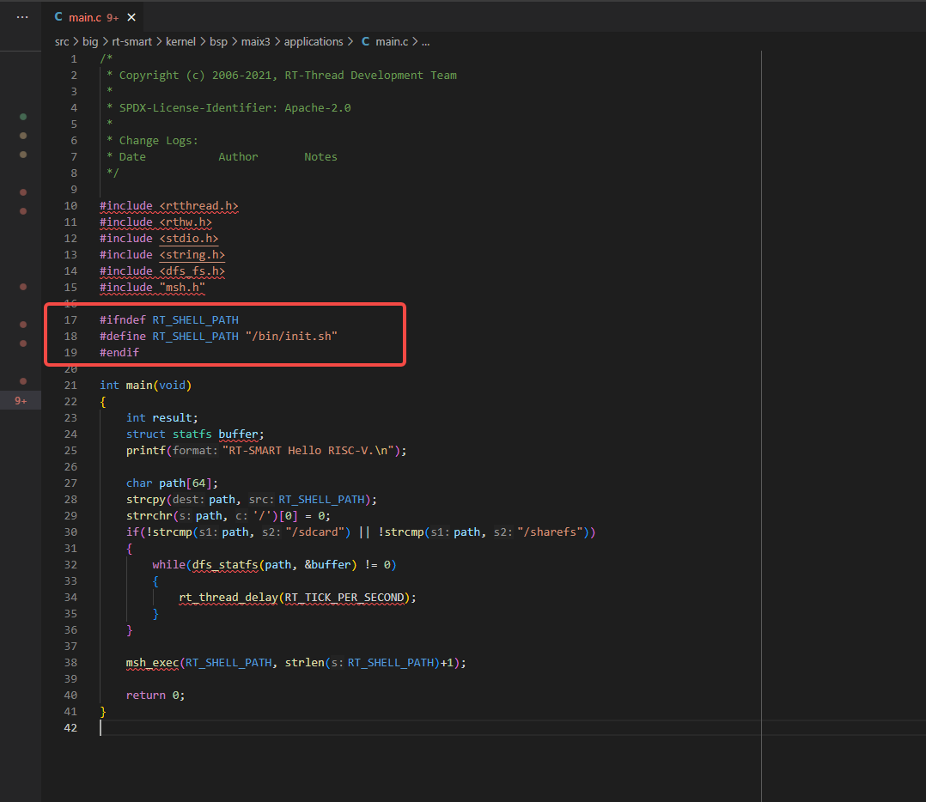Click the C language icon in the breadcrumb
This screenshot has height=802, width=926.
coord(366,42)
